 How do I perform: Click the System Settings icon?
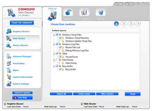pos(9,84)
